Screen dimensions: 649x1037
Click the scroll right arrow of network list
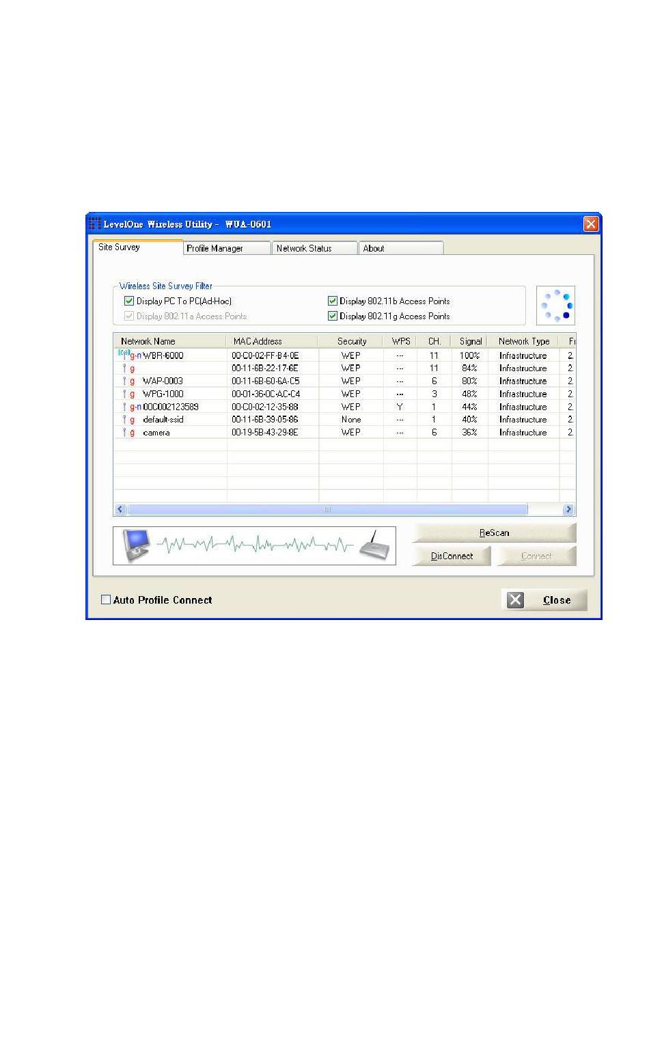(568, 509)
